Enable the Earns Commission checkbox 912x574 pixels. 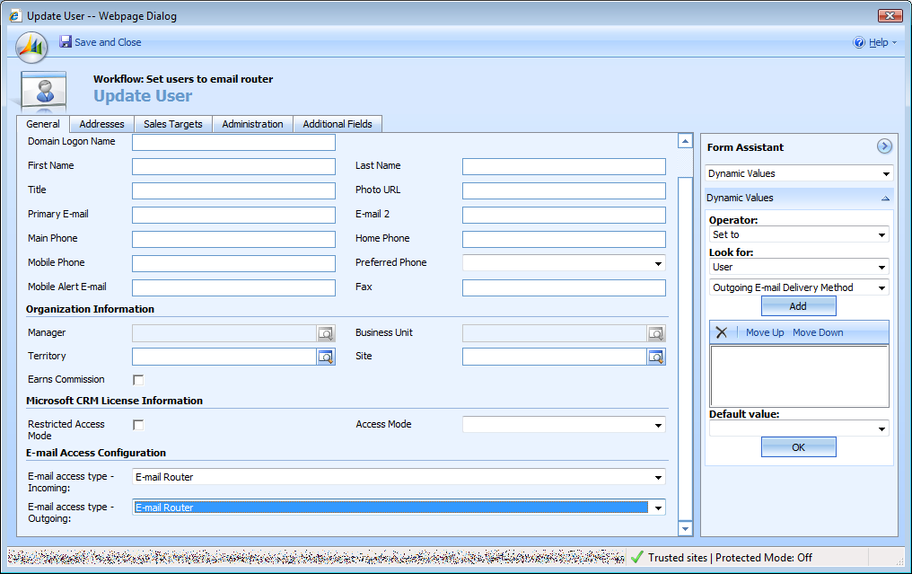138,380
